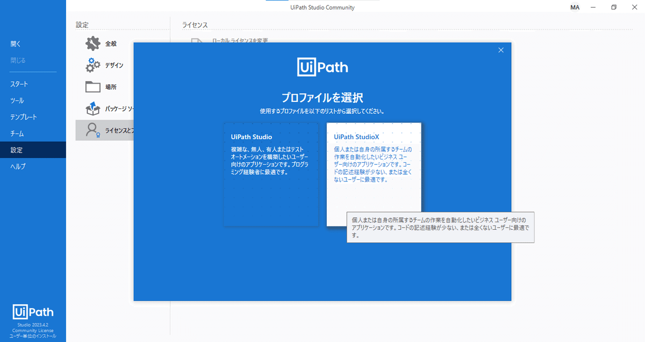This screenshot has width=645, height=342.
Task: Open the ツール menu item
Action: pyautogui.click(x=33, y=101)
